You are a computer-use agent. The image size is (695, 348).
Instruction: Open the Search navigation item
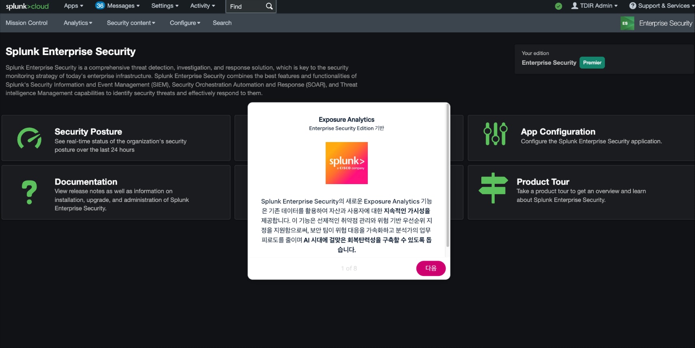coord(222,23)
